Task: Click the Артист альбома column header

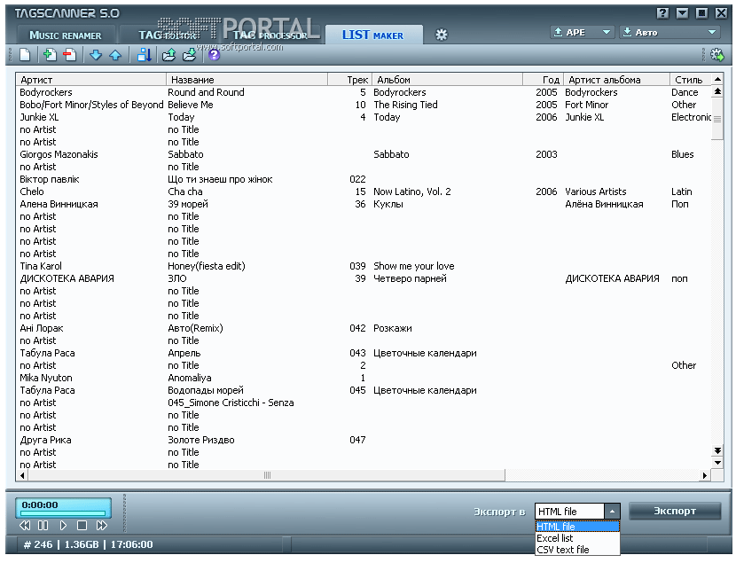Action: [616, 80]
